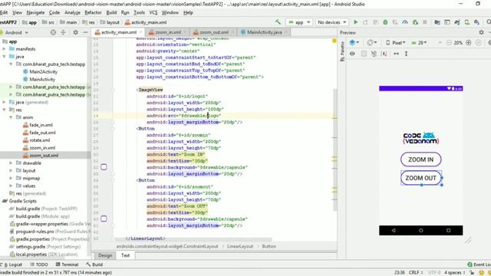This screenshot has height=276, width=491.
Task: Open the orientation dropdown in preview
Action: pyautogui.click(x=372, y=43)
